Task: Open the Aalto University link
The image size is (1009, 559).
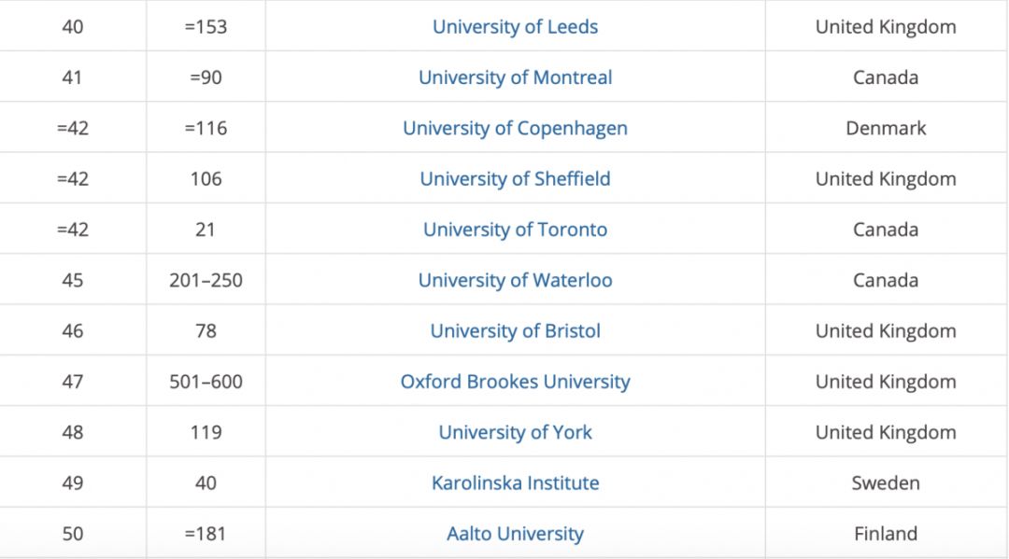Action: (x=515, y=534)
